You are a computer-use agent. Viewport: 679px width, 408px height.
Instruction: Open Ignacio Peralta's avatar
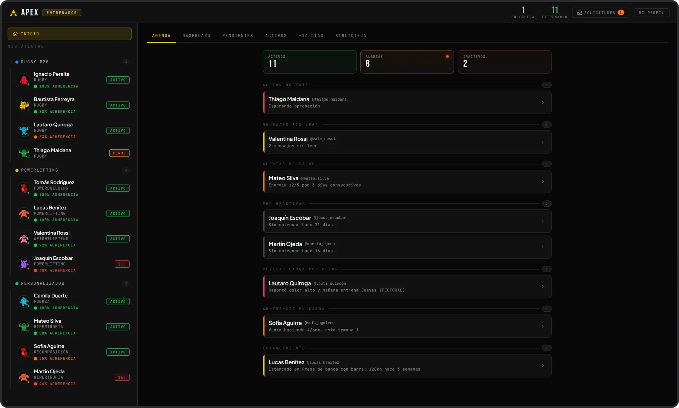[x=24, y=80]
